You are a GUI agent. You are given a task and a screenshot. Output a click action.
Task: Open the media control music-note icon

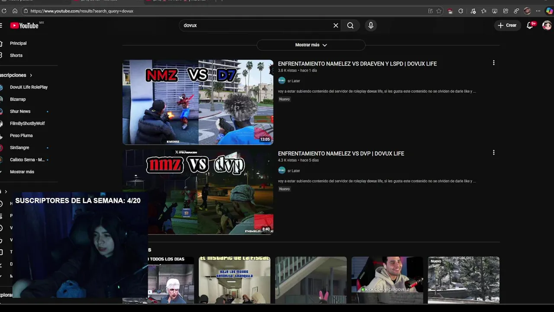click(x=473, y=11)
